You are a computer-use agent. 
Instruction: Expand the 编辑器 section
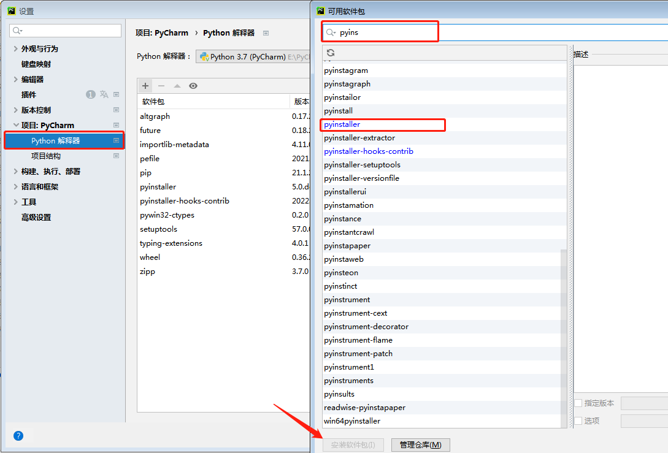point(16,79)
